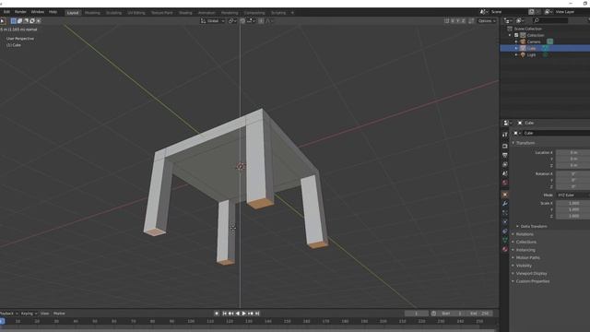The height and width of the screenshot is (332, 590).
Task: Select the third selection mode subtract icon
Action: coord(26,20)
